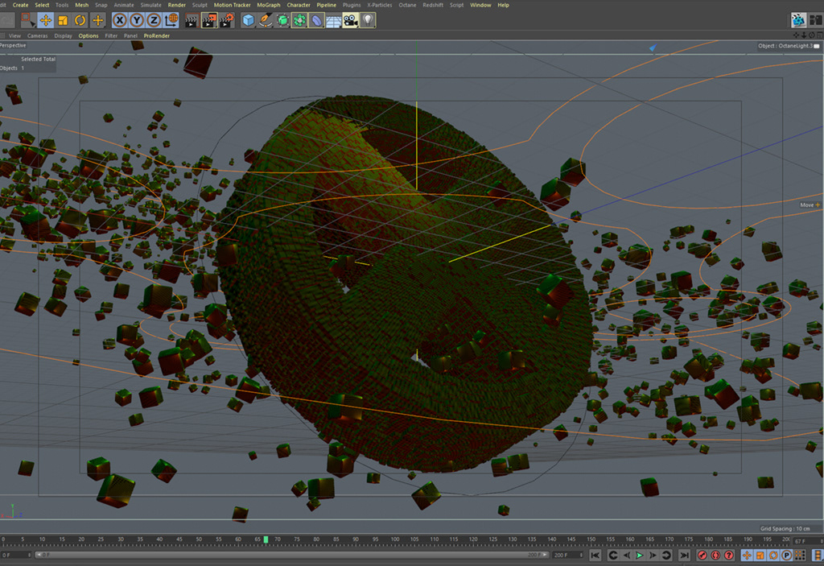Image resolution: width=824 pixels, height=566 pixels.
Task: Open the Motion Tracker menu
Action: pyautogui.click(x=233, y=6)
